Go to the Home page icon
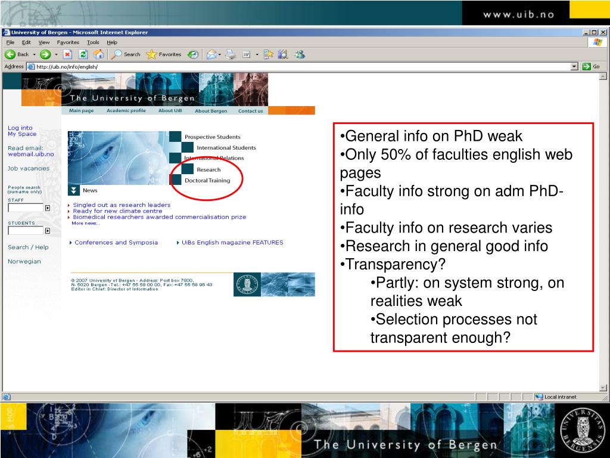The height and width of the screenshot is (458, 610). [99, 54]
